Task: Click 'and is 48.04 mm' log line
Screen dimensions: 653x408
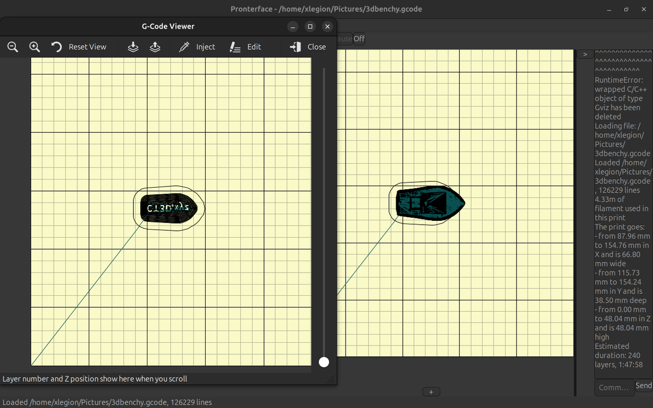Action: pos(621,328)
